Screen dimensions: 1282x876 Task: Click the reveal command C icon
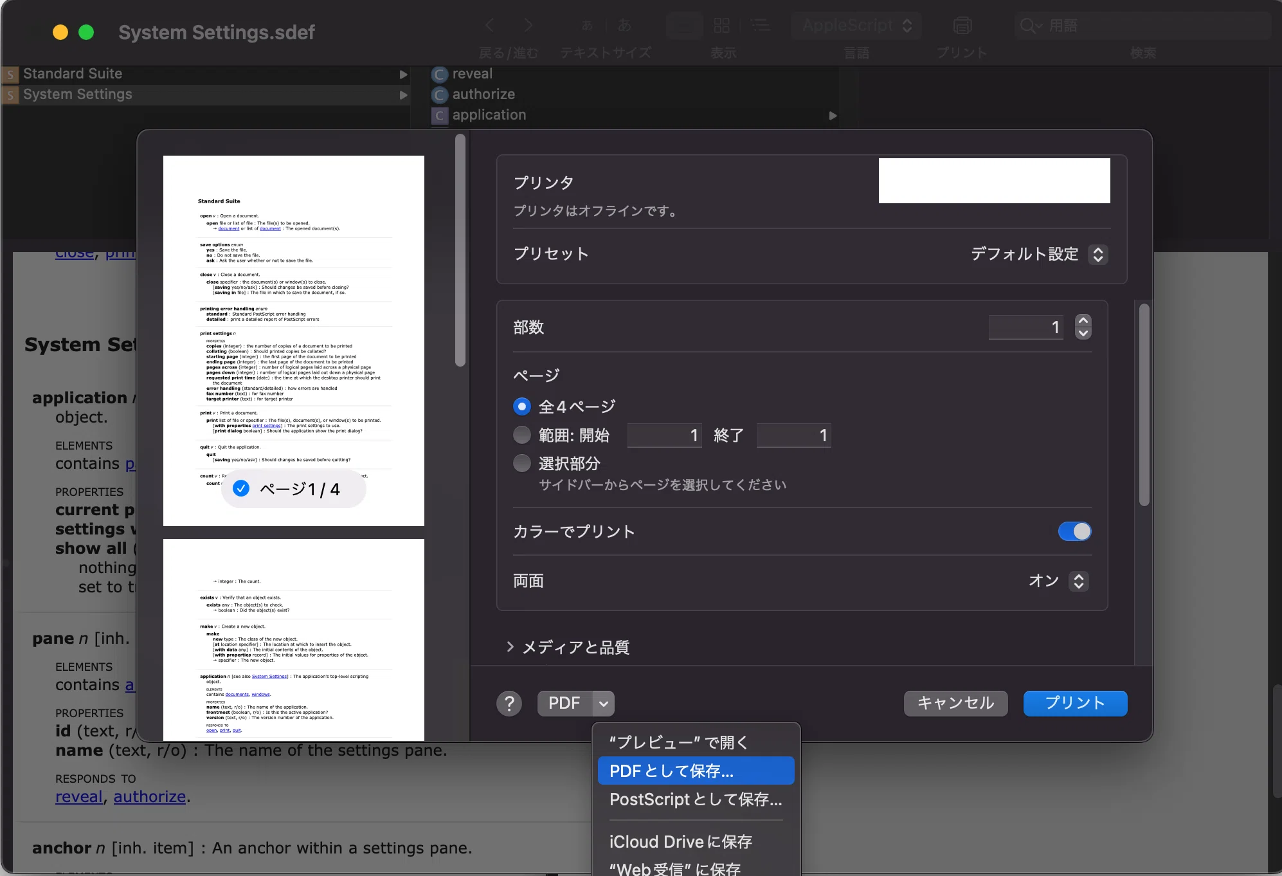click(440, 75)
